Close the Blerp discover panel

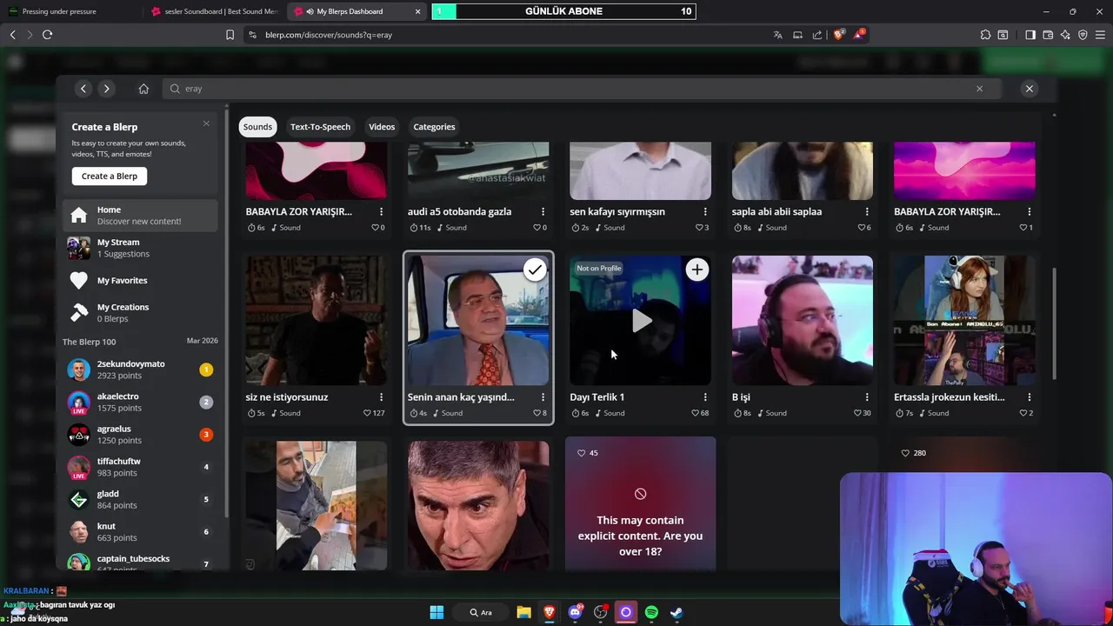(x=1030, y=89)
